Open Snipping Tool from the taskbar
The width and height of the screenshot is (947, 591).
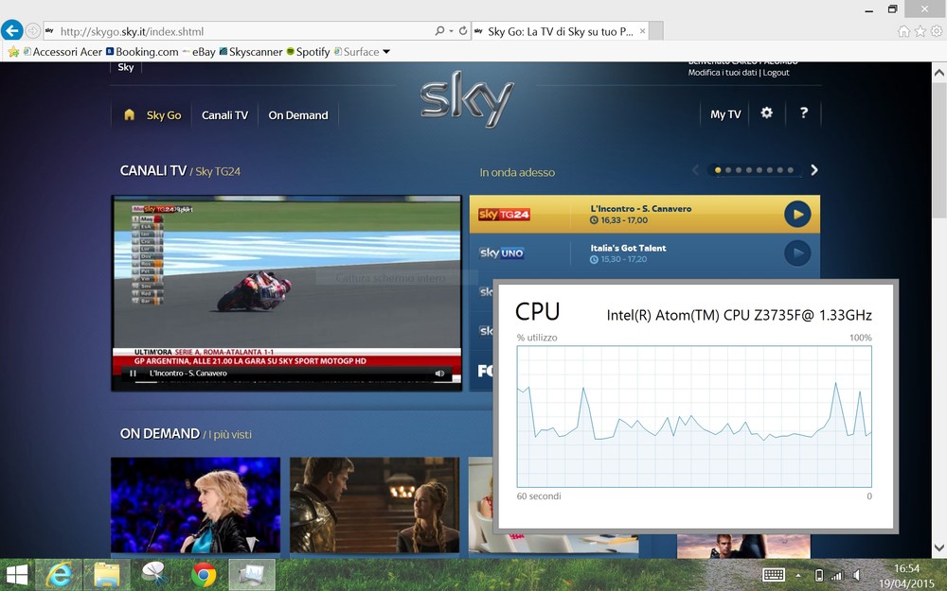pos(154,575)
